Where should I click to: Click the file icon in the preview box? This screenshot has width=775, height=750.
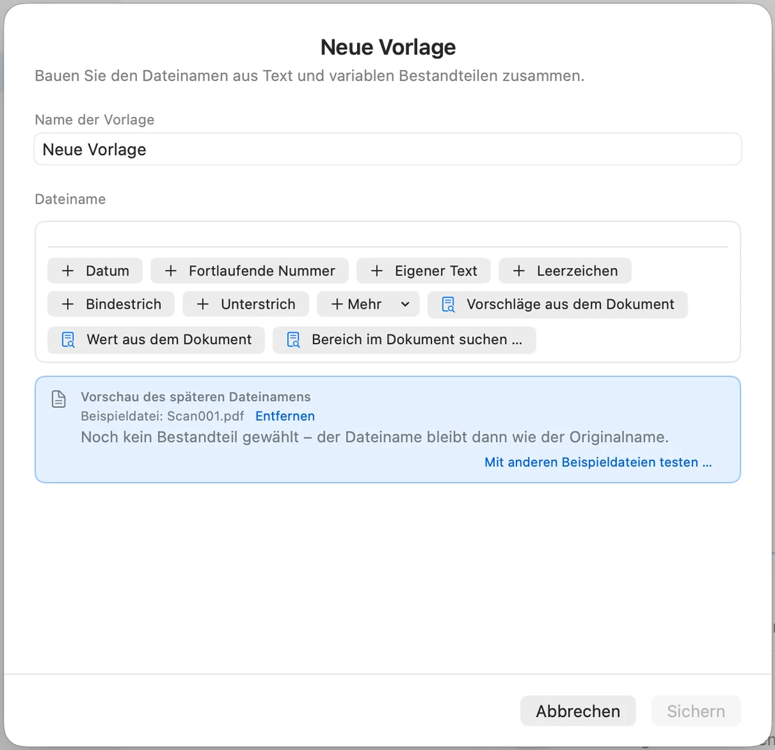click(x=59, y=399)
